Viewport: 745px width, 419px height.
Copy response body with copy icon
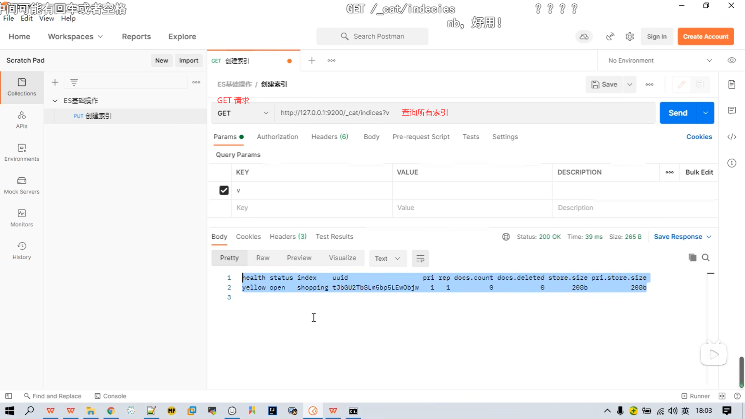[x=692, y=258]
